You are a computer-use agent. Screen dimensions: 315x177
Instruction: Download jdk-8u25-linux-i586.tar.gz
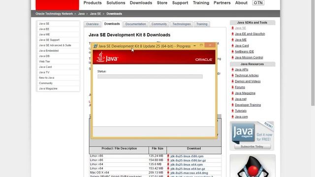coord(188,160)
